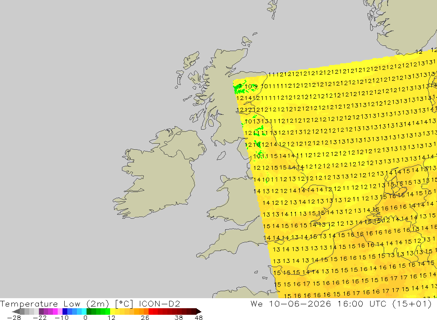Click the dark purple swatch above the -22 label

pyautogui.click(x=41, y=311)
